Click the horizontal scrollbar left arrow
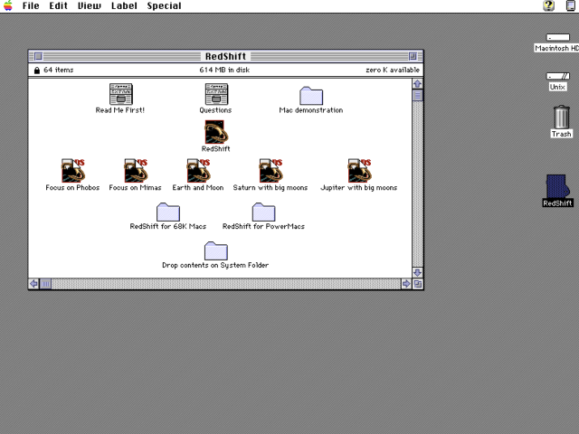Image resolution: width=579 pixels, height=434 pixels. [33, 284]
